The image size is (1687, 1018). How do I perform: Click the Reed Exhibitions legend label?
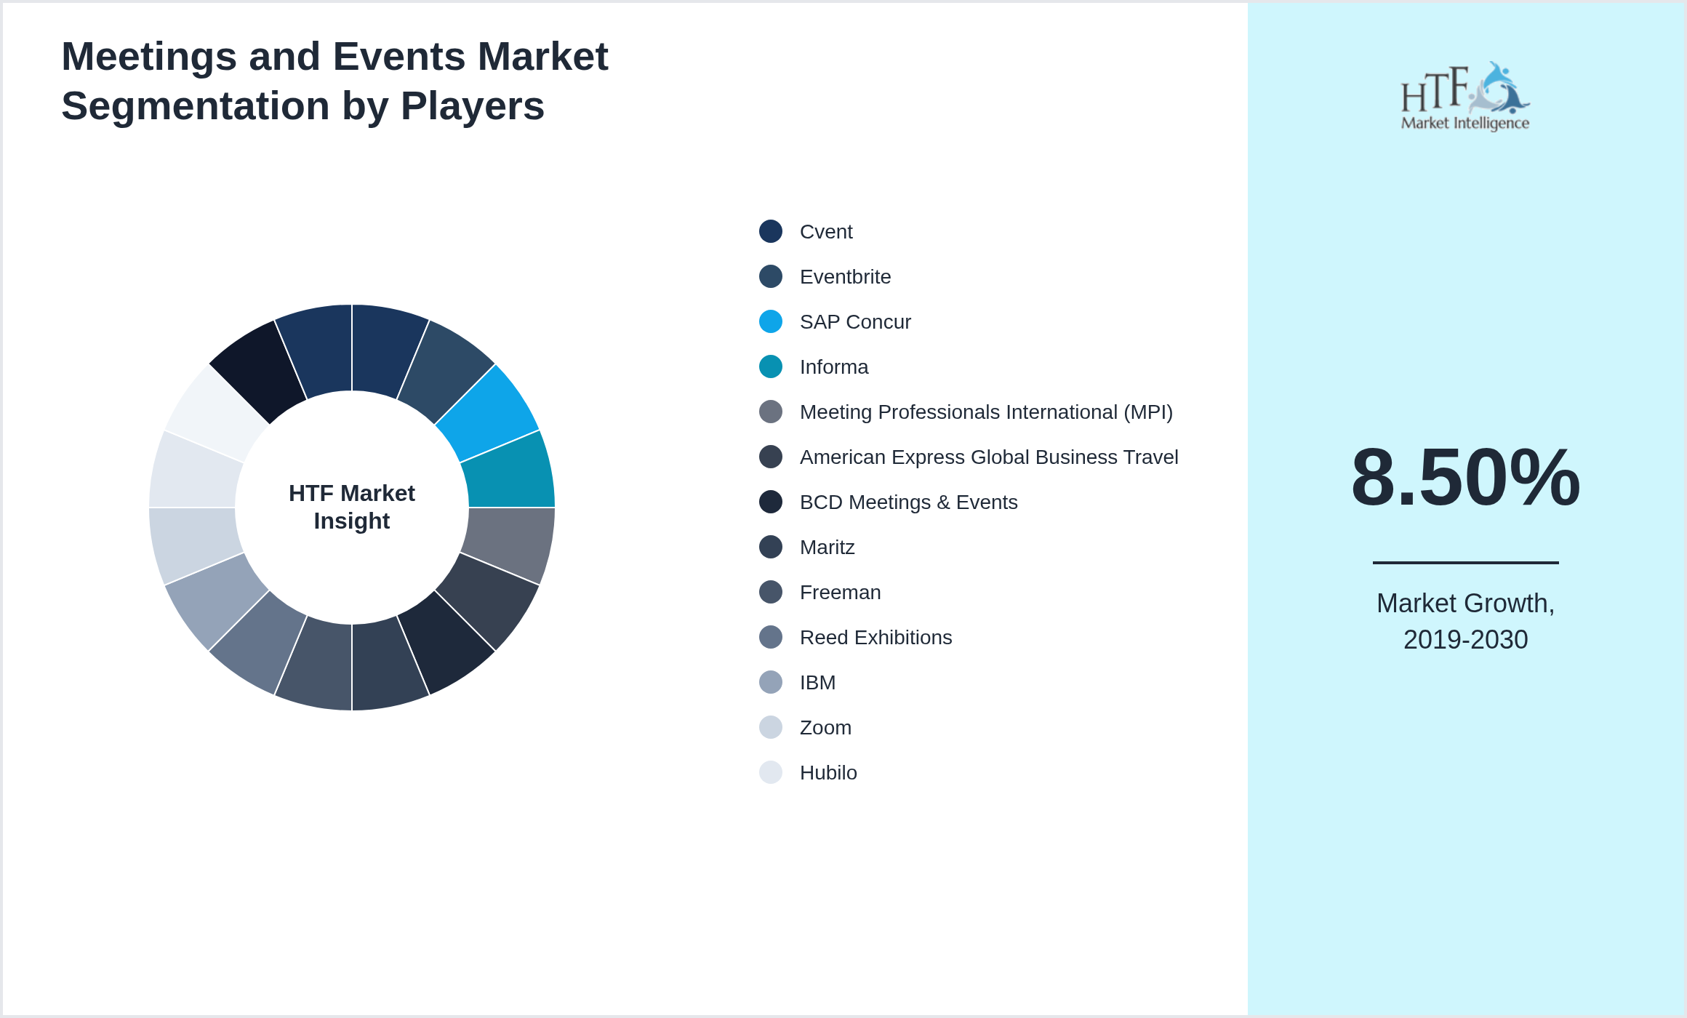click(875, 637)
